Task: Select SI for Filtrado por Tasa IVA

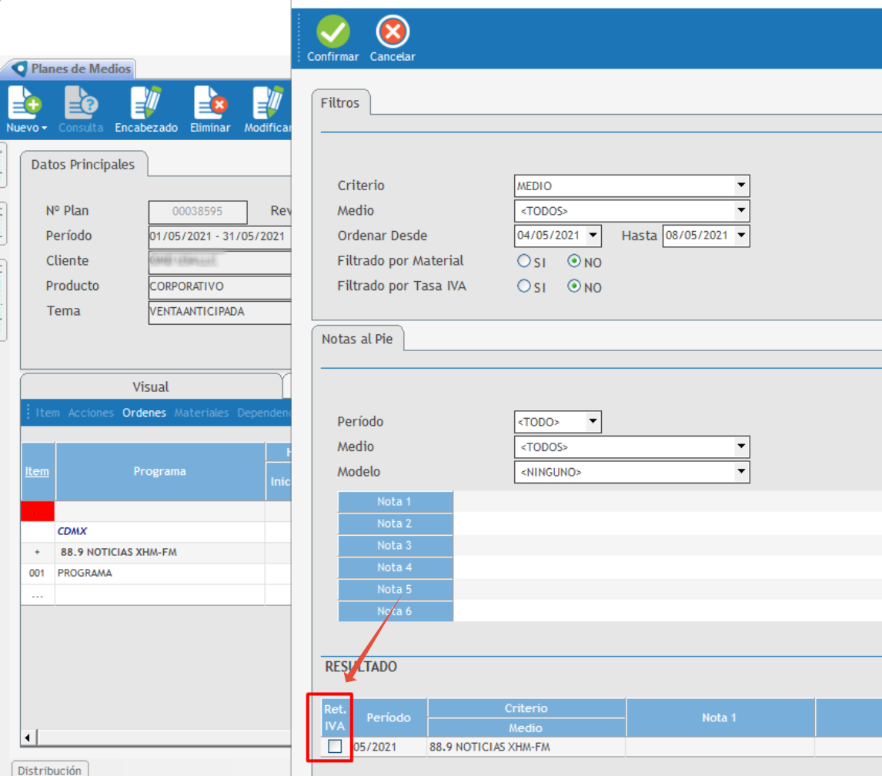Action: point(523,286)
